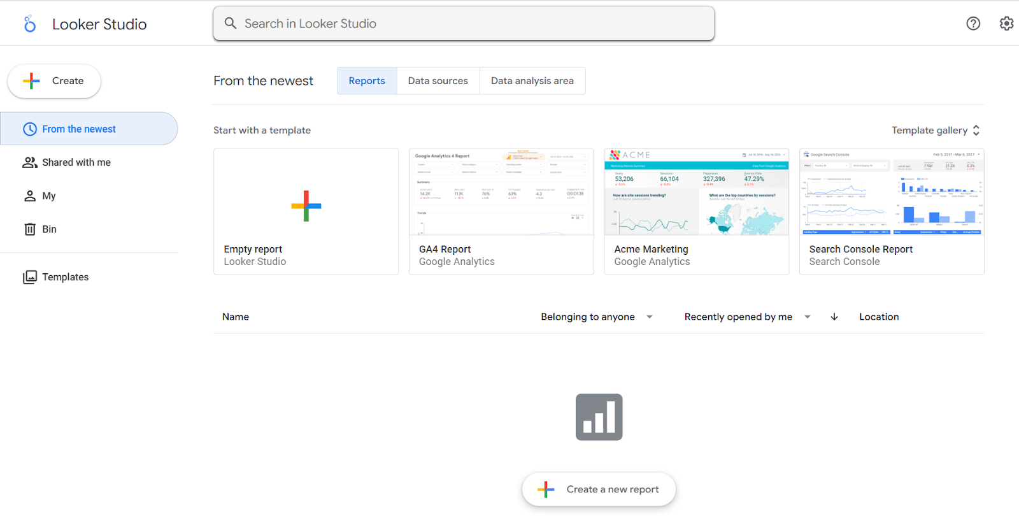Click the bar chart placeholder icon

pyautogui.click(x=599, y=417)
